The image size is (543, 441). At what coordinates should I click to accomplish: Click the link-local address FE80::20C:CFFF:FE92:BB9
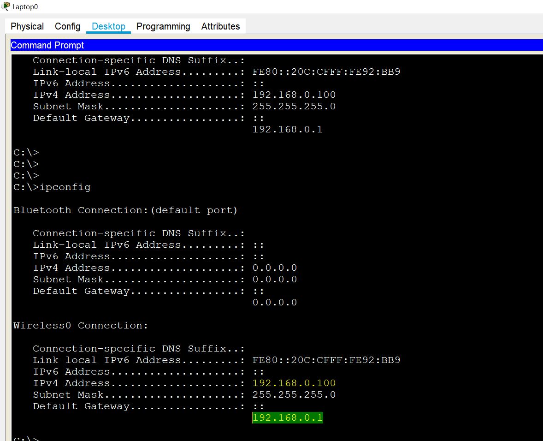point(326,72)
